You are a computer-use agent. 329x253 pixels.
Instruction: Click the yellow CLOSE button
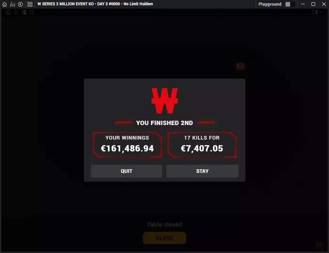tap(164, 238)
